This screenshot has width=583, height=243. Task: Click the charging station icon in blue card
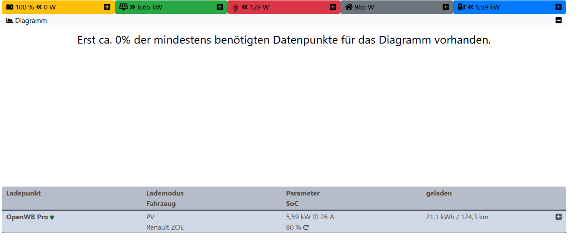coord(462,7)
